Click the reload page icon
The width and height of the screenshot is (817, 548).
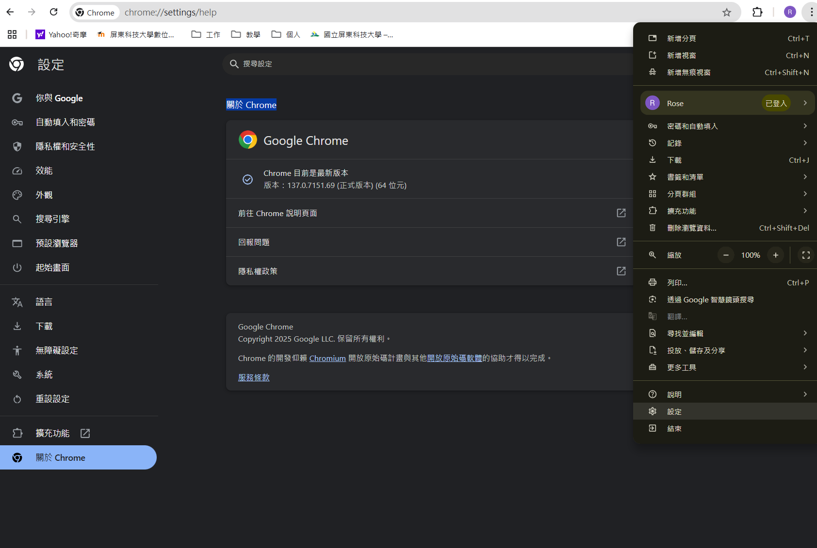pos(54,12)
